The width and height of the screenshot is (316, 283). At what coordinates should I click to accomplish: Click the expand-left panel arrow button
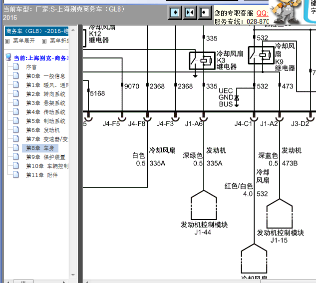(x=205, y=12)
